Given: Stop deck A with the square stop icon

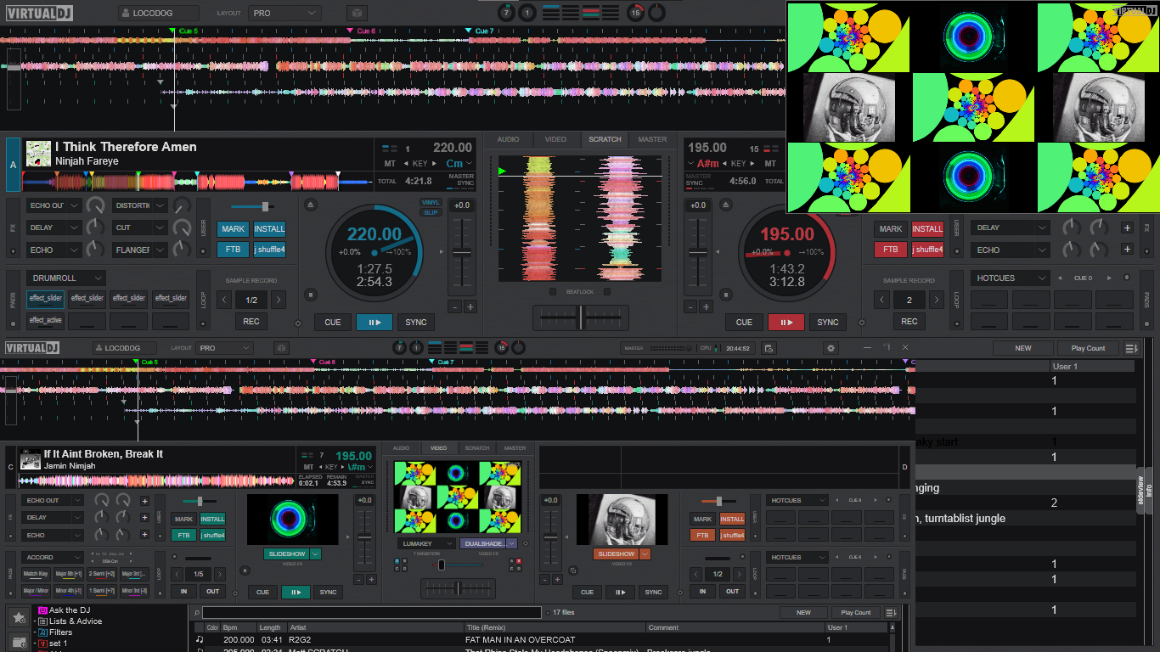Looking at the screenshot, I should (x=311, y=295).
